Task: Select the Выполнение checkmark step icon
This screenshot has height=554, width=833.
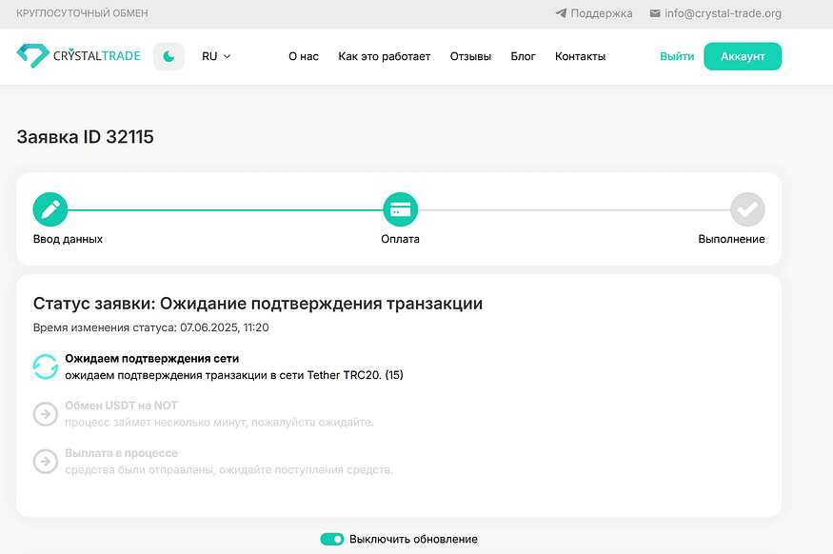Action: pyautogui.click(x=747, y=209)
